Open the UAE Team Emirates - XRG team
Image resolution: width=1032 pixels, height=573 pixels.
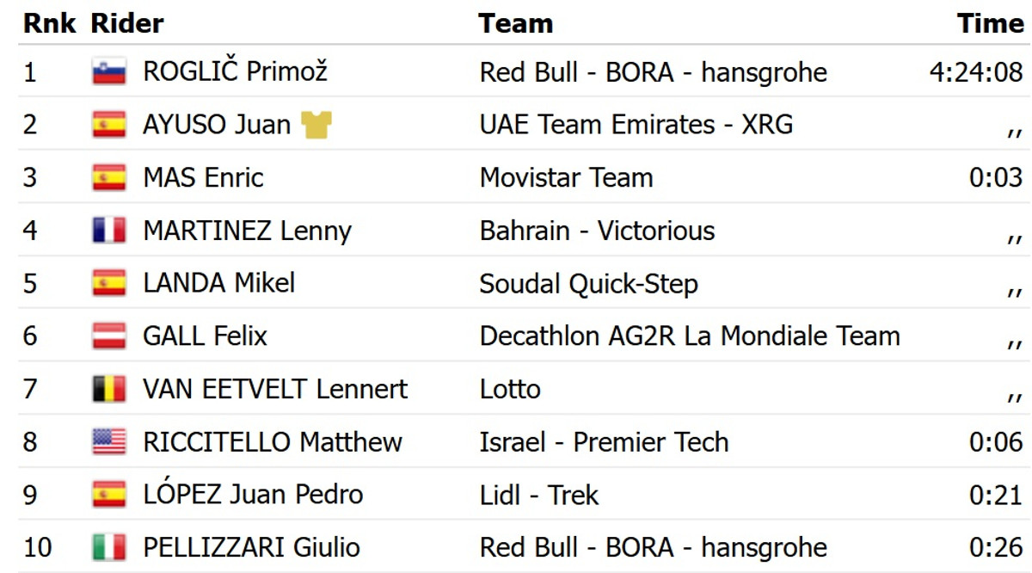(636, 125)
